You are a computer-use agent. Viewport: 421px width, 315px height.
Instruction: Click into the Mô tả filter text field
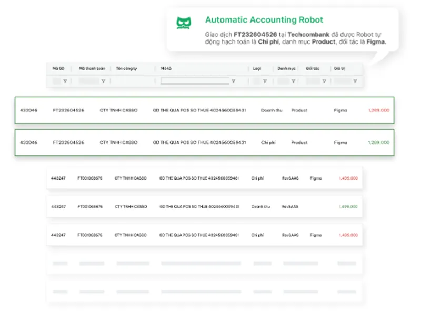[x=195, y=81]
